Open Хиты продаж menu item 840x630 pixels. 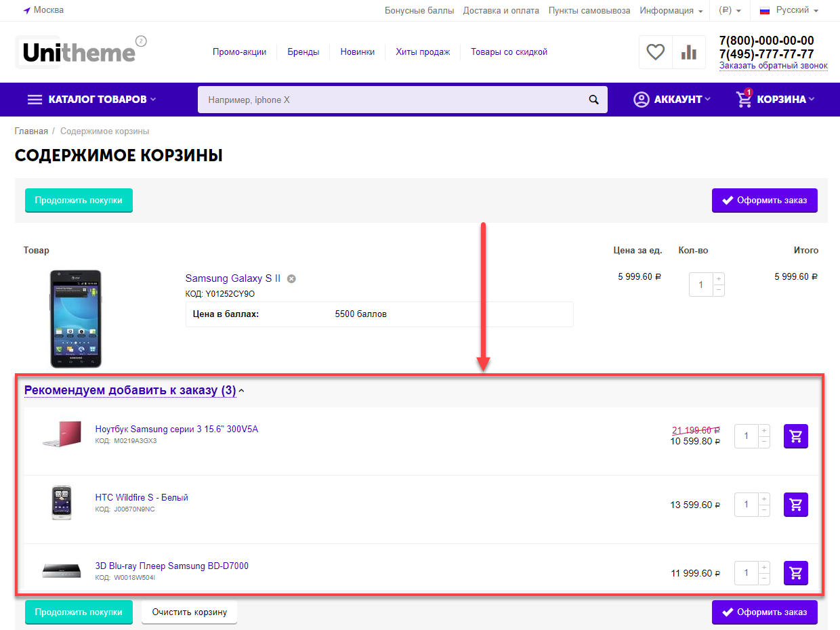423,52
